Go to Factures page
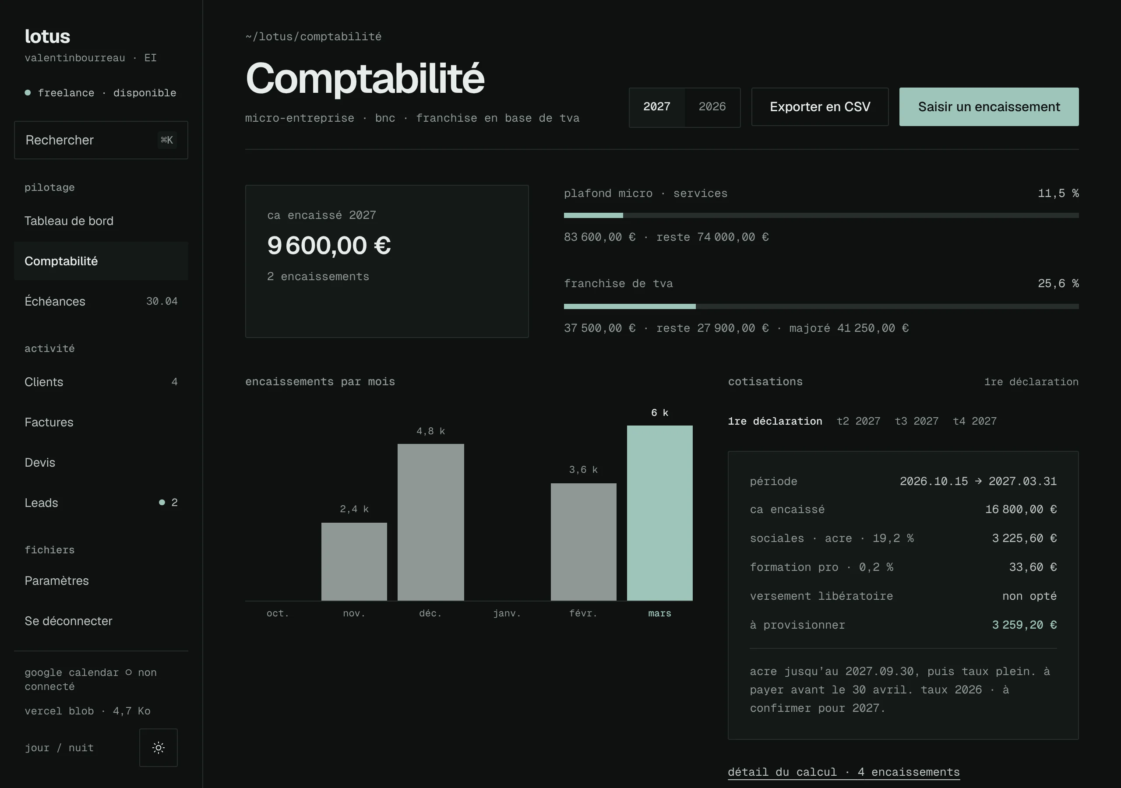1121x788 pixels. coord(101,422)
